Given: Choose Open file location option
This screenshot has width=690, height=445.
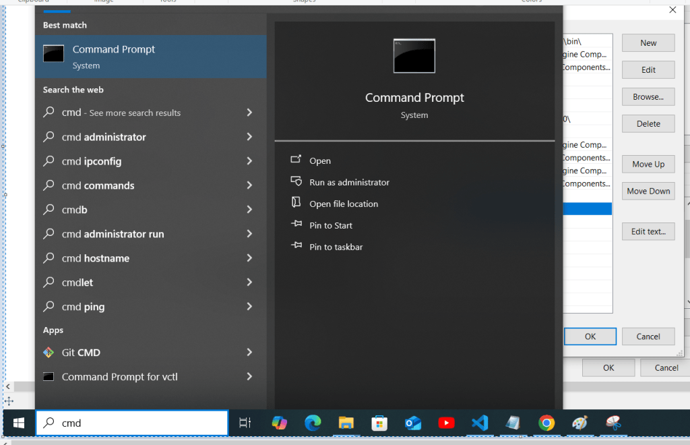Looking at the screenshot, I should click(x=343, y=204).
